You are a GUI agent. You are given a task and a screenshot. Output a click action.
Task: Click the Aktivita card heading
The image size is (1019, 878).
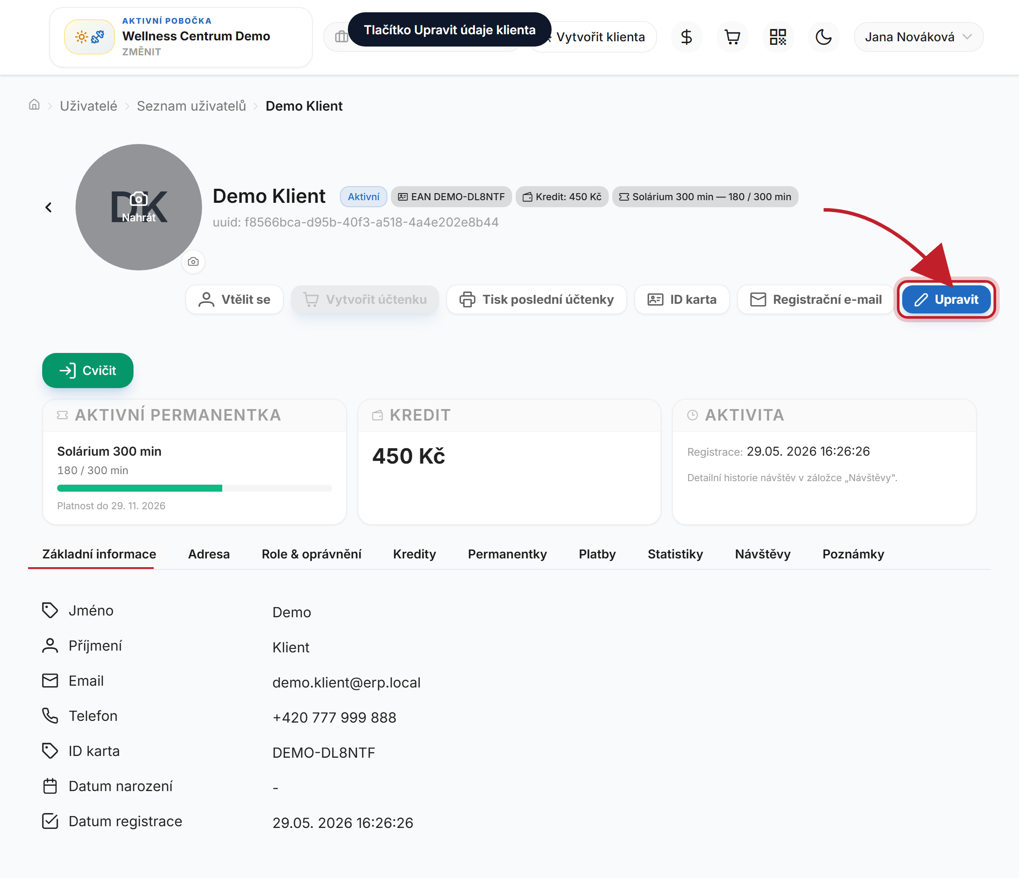[744, 415]
